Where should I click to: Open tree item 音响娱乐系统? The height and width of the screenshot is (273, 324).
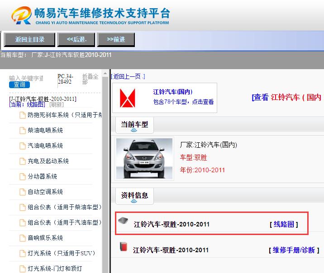tap(45, 238)
